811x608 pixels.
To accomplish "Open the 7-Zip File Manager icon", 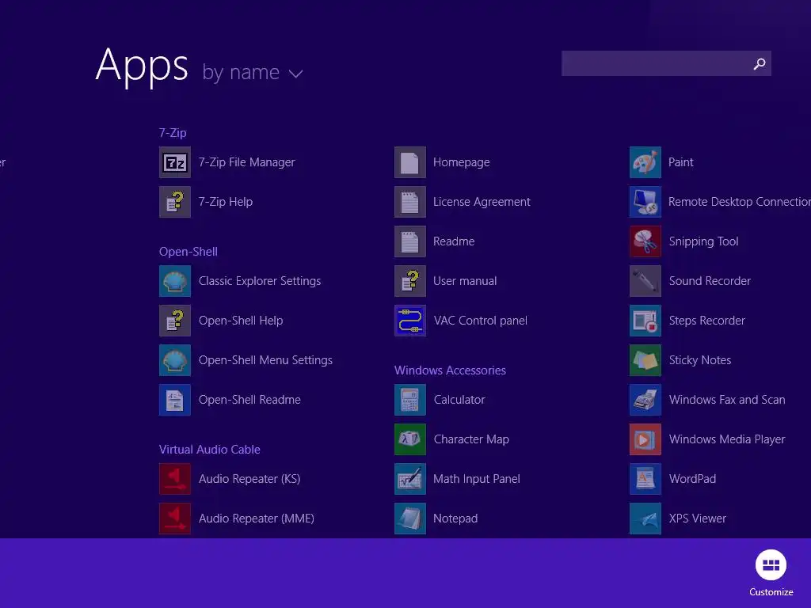I will (x=175, y=162).
